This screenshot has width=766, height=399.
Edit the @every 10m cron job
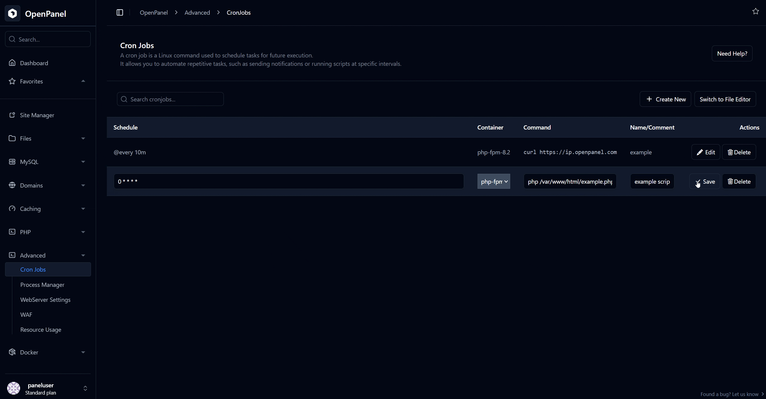(706, 152)
